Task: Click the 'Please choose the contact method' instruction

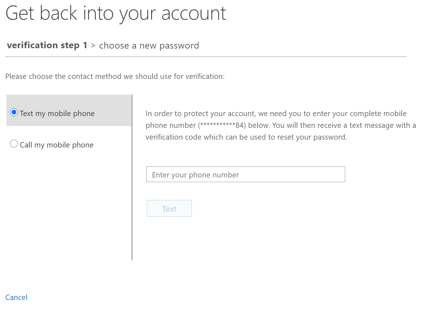Action: coord(115,76)
